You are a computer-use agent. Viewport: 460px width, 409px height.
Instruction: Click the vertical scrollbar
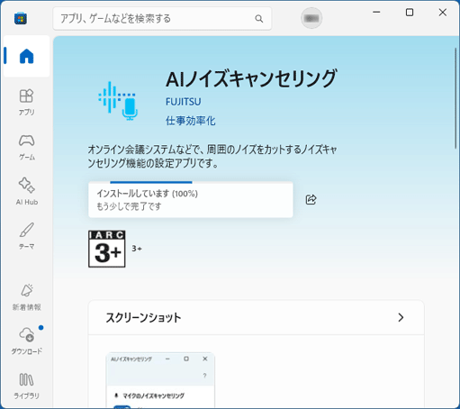point(455,98)
